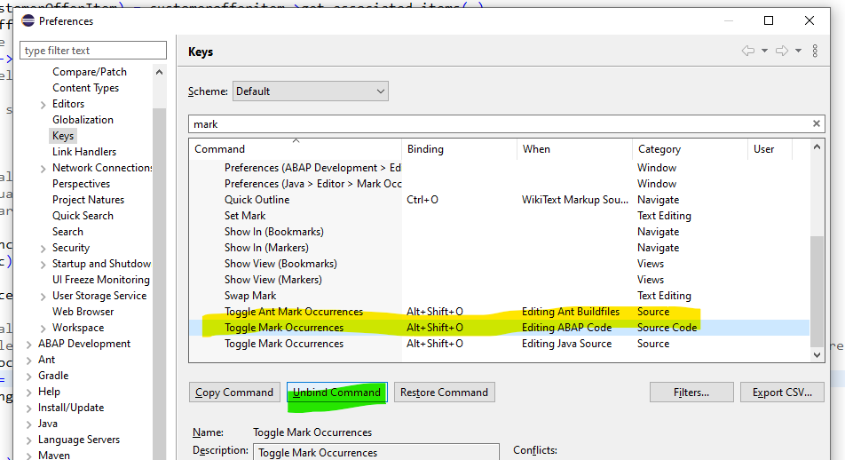
Task: Click the Restore Command button
Action: click(x=444, y=392)
